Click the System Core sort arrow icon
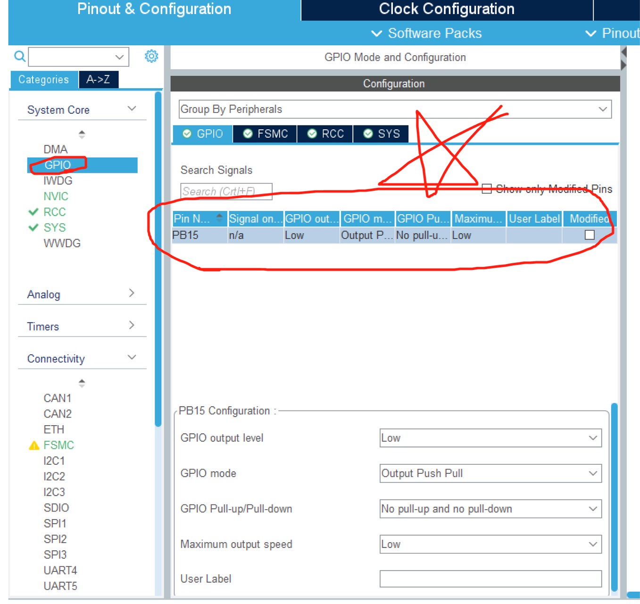The width and height of the screenshot is (640, 604). pos(82,134)
